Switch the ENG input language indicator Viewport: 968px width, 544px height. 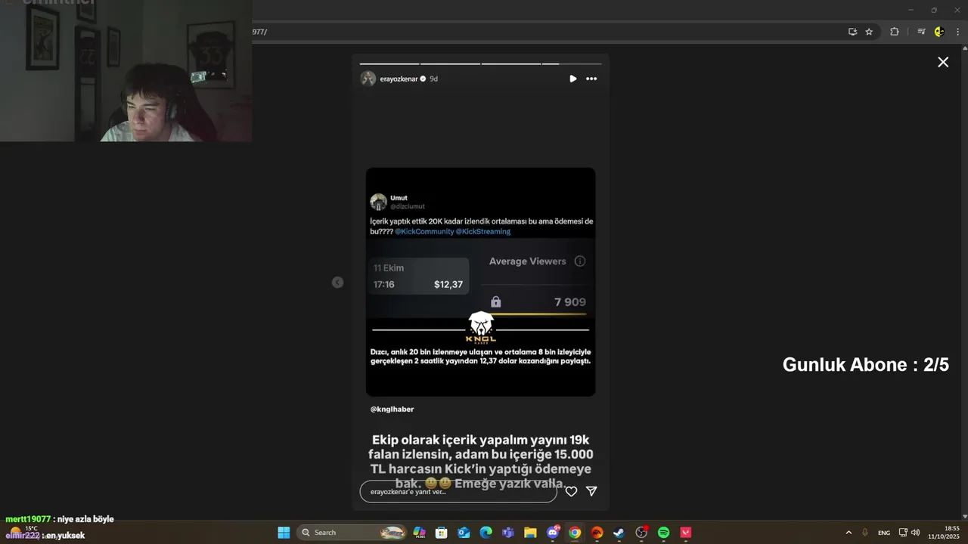884,533
